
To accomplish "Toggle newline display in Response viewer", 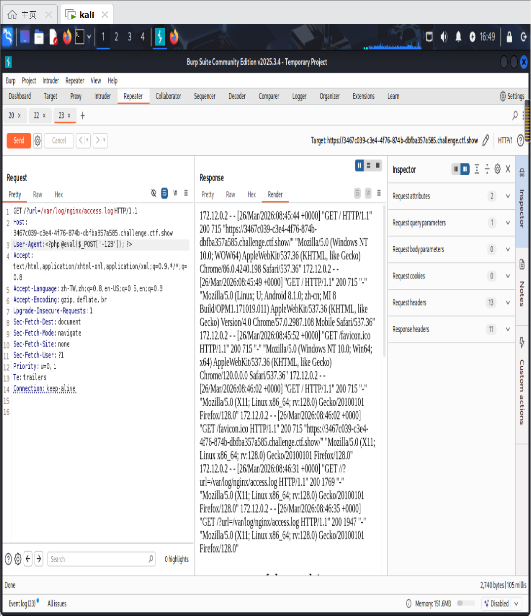I will tap(368, 193).
